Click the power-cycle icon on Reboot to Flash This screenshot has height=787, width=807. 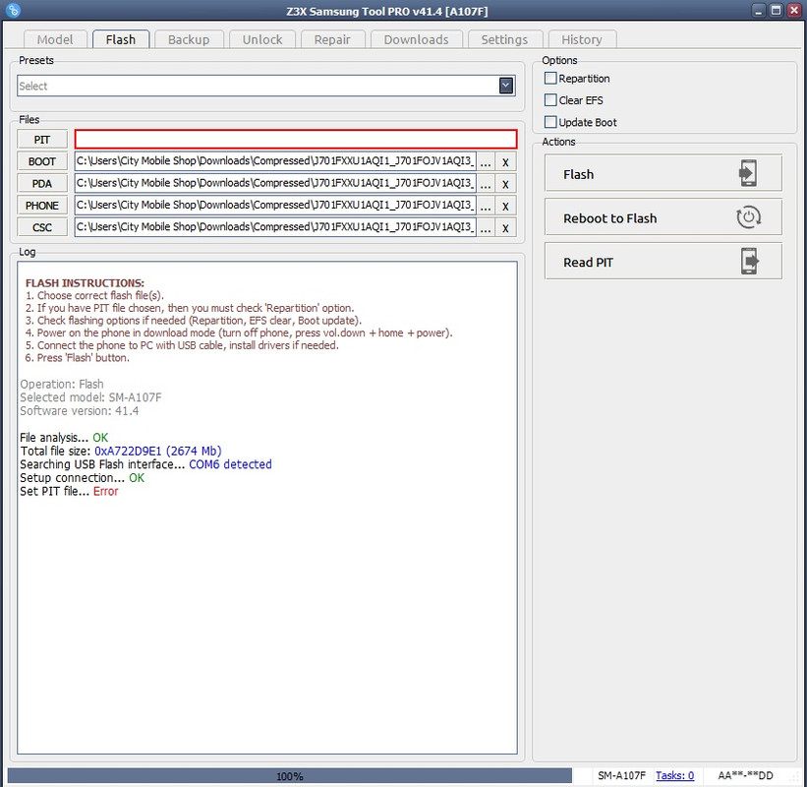tap(748, 217)
